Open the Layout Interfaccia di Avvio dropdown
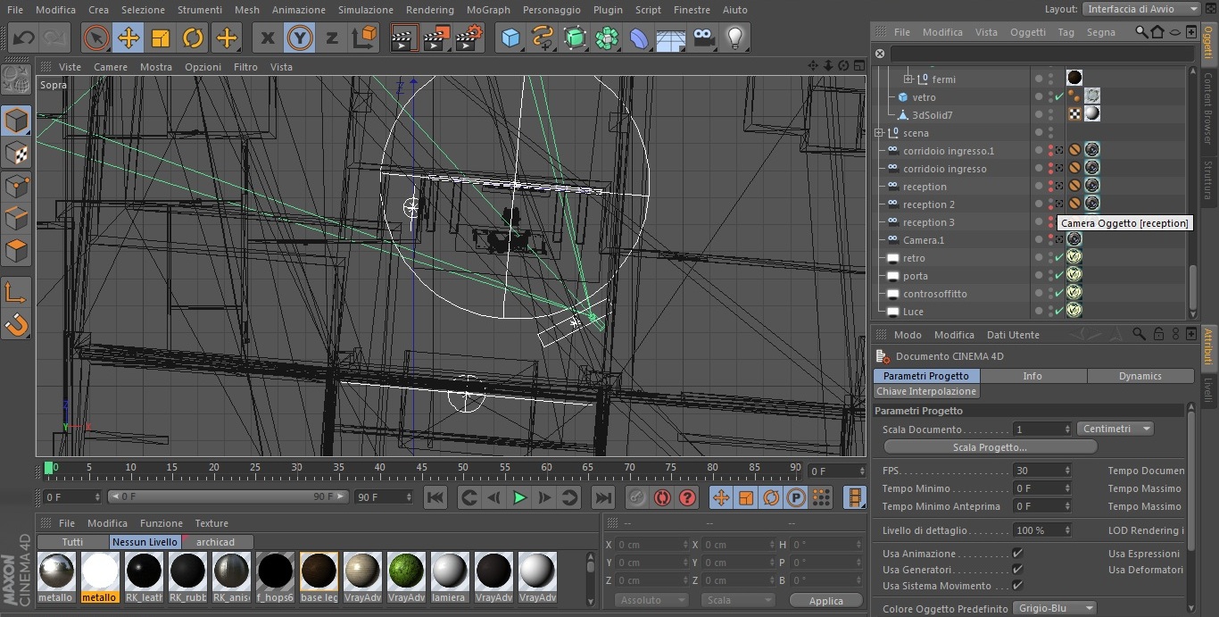1219x617 pixels. [x=1141, y=9]
